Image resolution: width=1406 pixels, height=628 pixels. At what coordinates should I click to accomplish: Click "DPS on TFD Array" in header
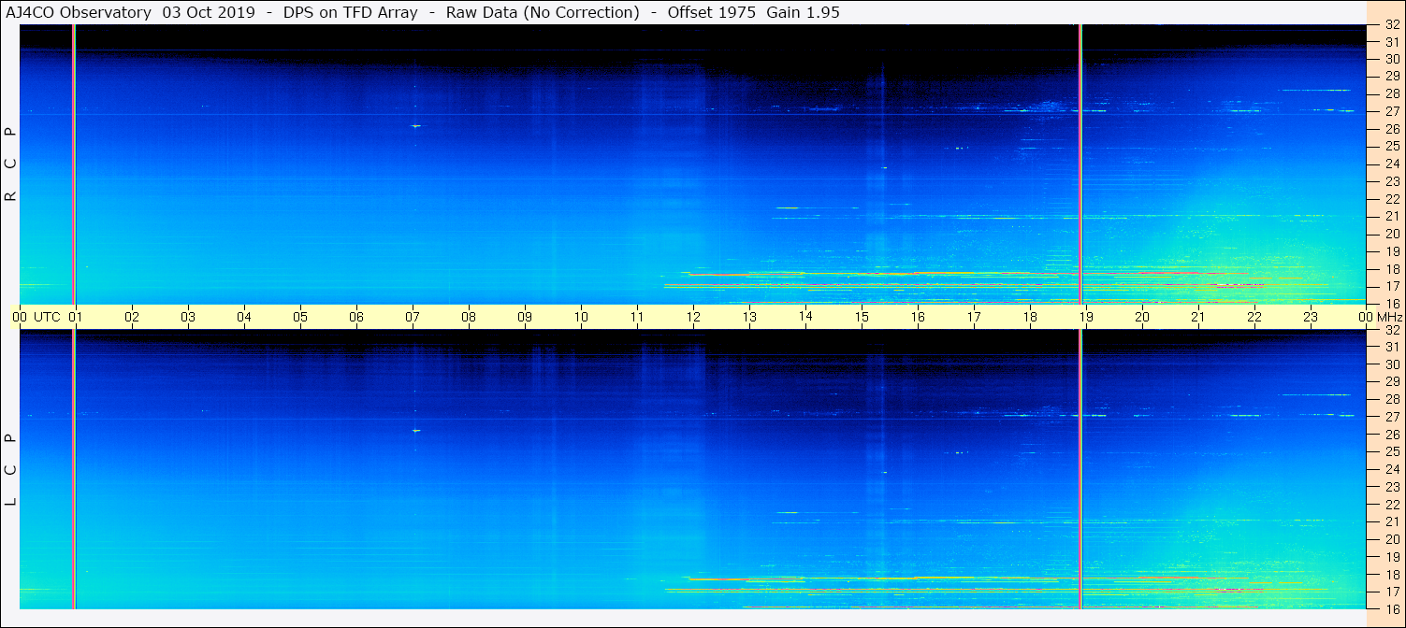tap(350, 12)
